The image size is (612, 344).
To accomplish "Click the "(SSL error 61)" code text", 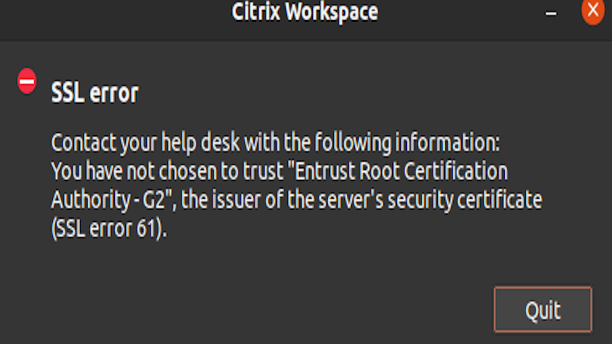I will [109, 228].
